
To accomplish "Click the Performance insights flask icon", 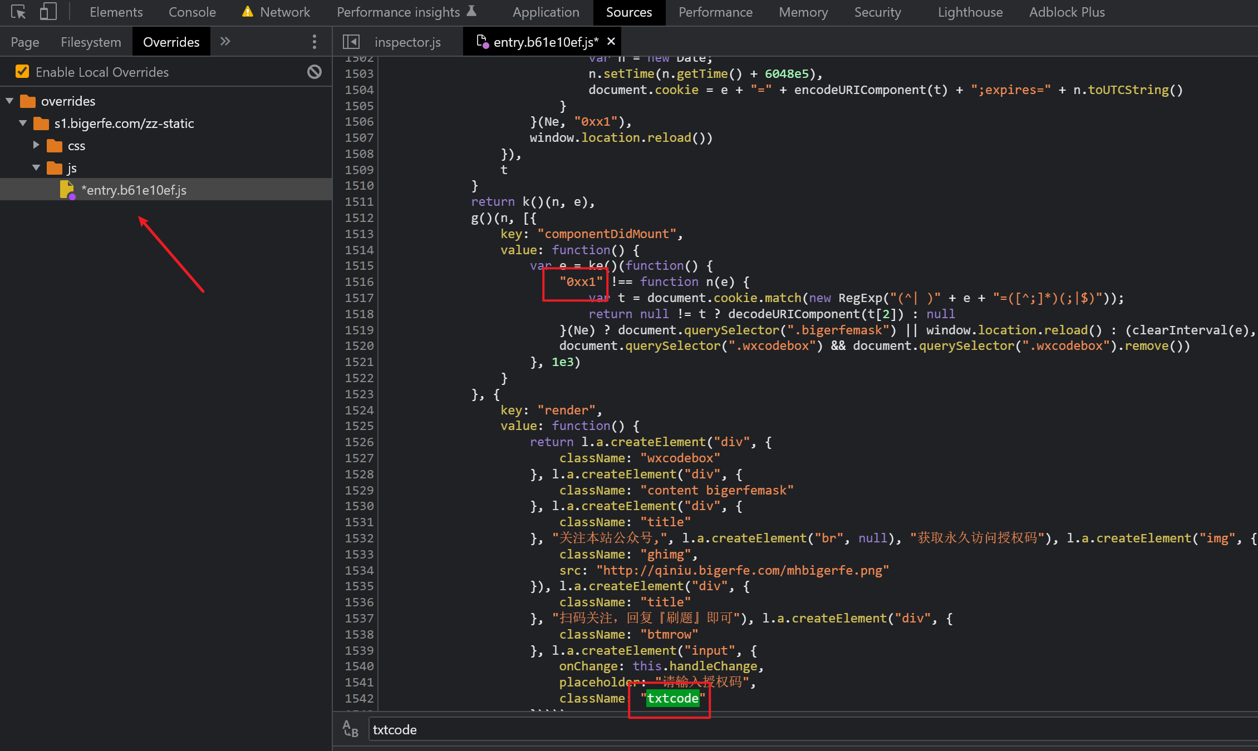I will tap(471, 11).
